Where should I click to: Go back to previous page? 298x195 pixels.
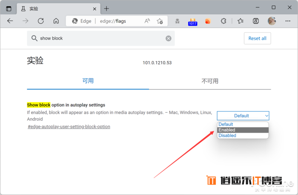(10, 21)
